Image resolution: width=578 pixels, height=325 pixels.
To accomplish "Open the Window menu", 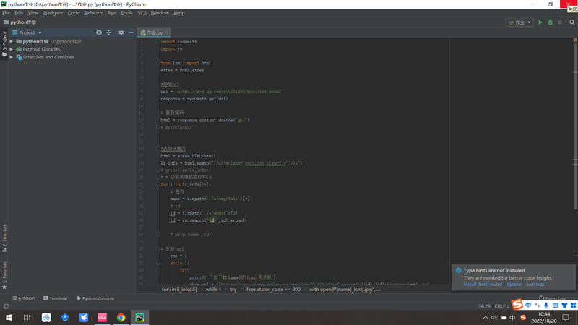I will click(160, 13).
